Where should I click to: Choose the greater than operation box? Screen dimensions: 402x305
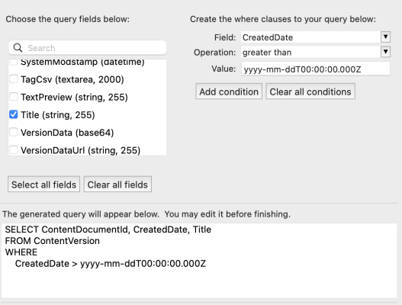315,53
